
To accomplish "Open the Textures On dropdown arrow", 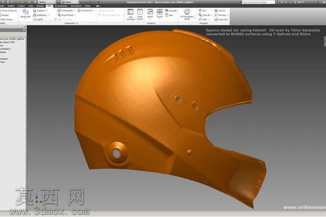I will click(x=94, y=10).
